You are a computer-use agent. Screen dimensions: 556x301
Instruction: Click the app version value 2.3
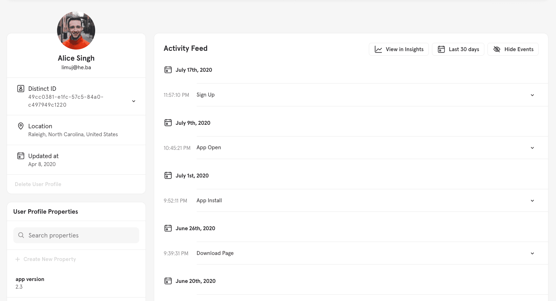pos(19,287)
